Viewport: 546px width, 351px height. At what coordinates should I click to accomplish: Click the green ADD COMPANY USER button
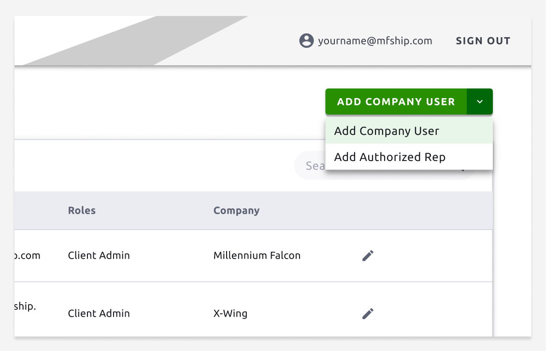[x=396, y=102]
